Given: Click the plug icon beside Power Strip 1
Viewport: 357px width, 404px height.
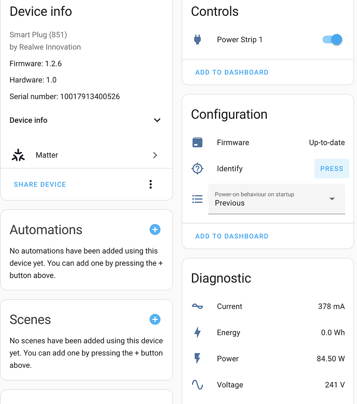Looking at the screenshot, I should tap(197, 39).
